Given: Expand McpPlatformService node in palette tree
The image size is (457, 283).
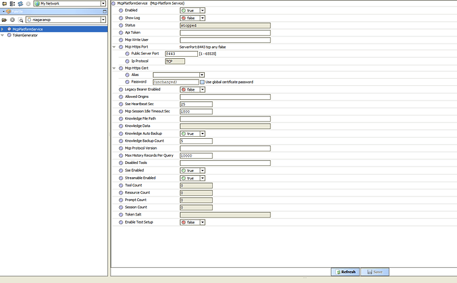Looking at the screenshot, I should (3, 29).
